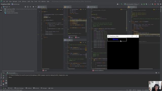Open the Navigate menu
The width and height of the screenshot is (162, 91).
(15, 2)
